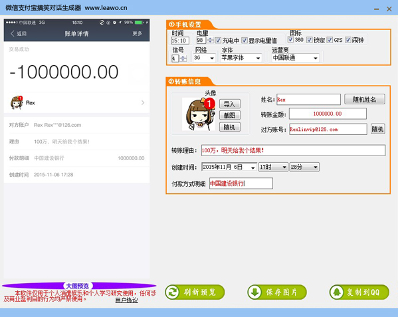Click the refresh preview circular arrows icon
This screenshot has width=398, height=317.
coord(173,292)
